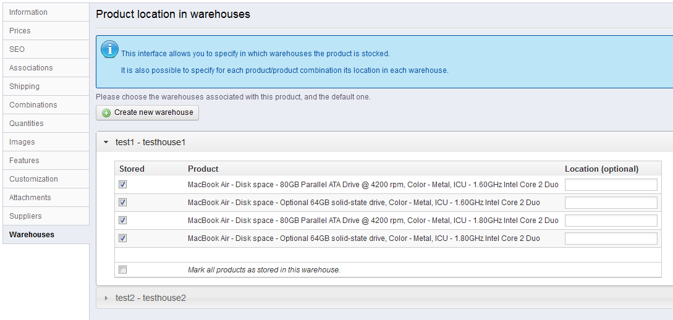Click Location field for 80GB 1.60GHz row
Image resolution: width=673 pixels, height=320 pixels.
pyautogui.click(x=611, y=185)
